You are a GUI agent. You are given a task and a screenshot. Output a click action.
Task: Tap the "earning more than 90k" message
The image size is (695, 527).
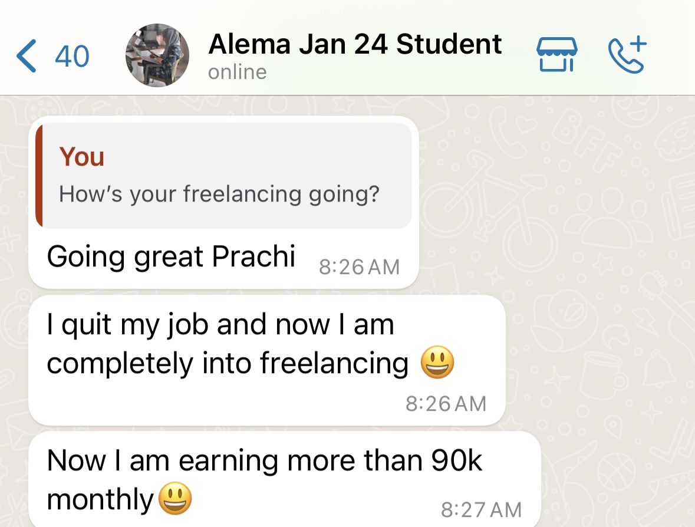pos(265,461)
